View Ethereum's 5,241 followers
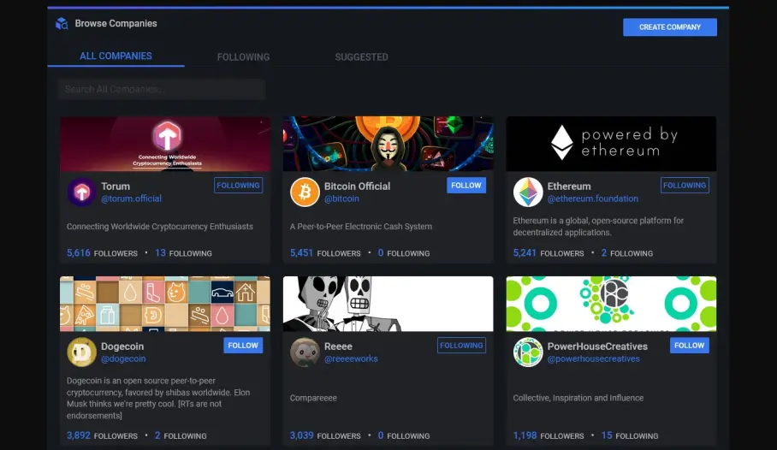The width and height of the screenshot is (777, 450). [x=549, y=252]
